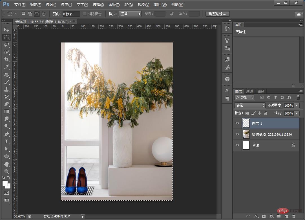Open the 图像 menu
Viewport: 305px width, 220px height.
tap(51, 5)
